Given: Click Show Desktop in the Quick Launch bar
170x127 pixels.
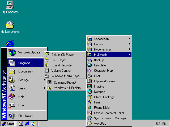Looking at the screenshot, I should [x=21, y=124].
